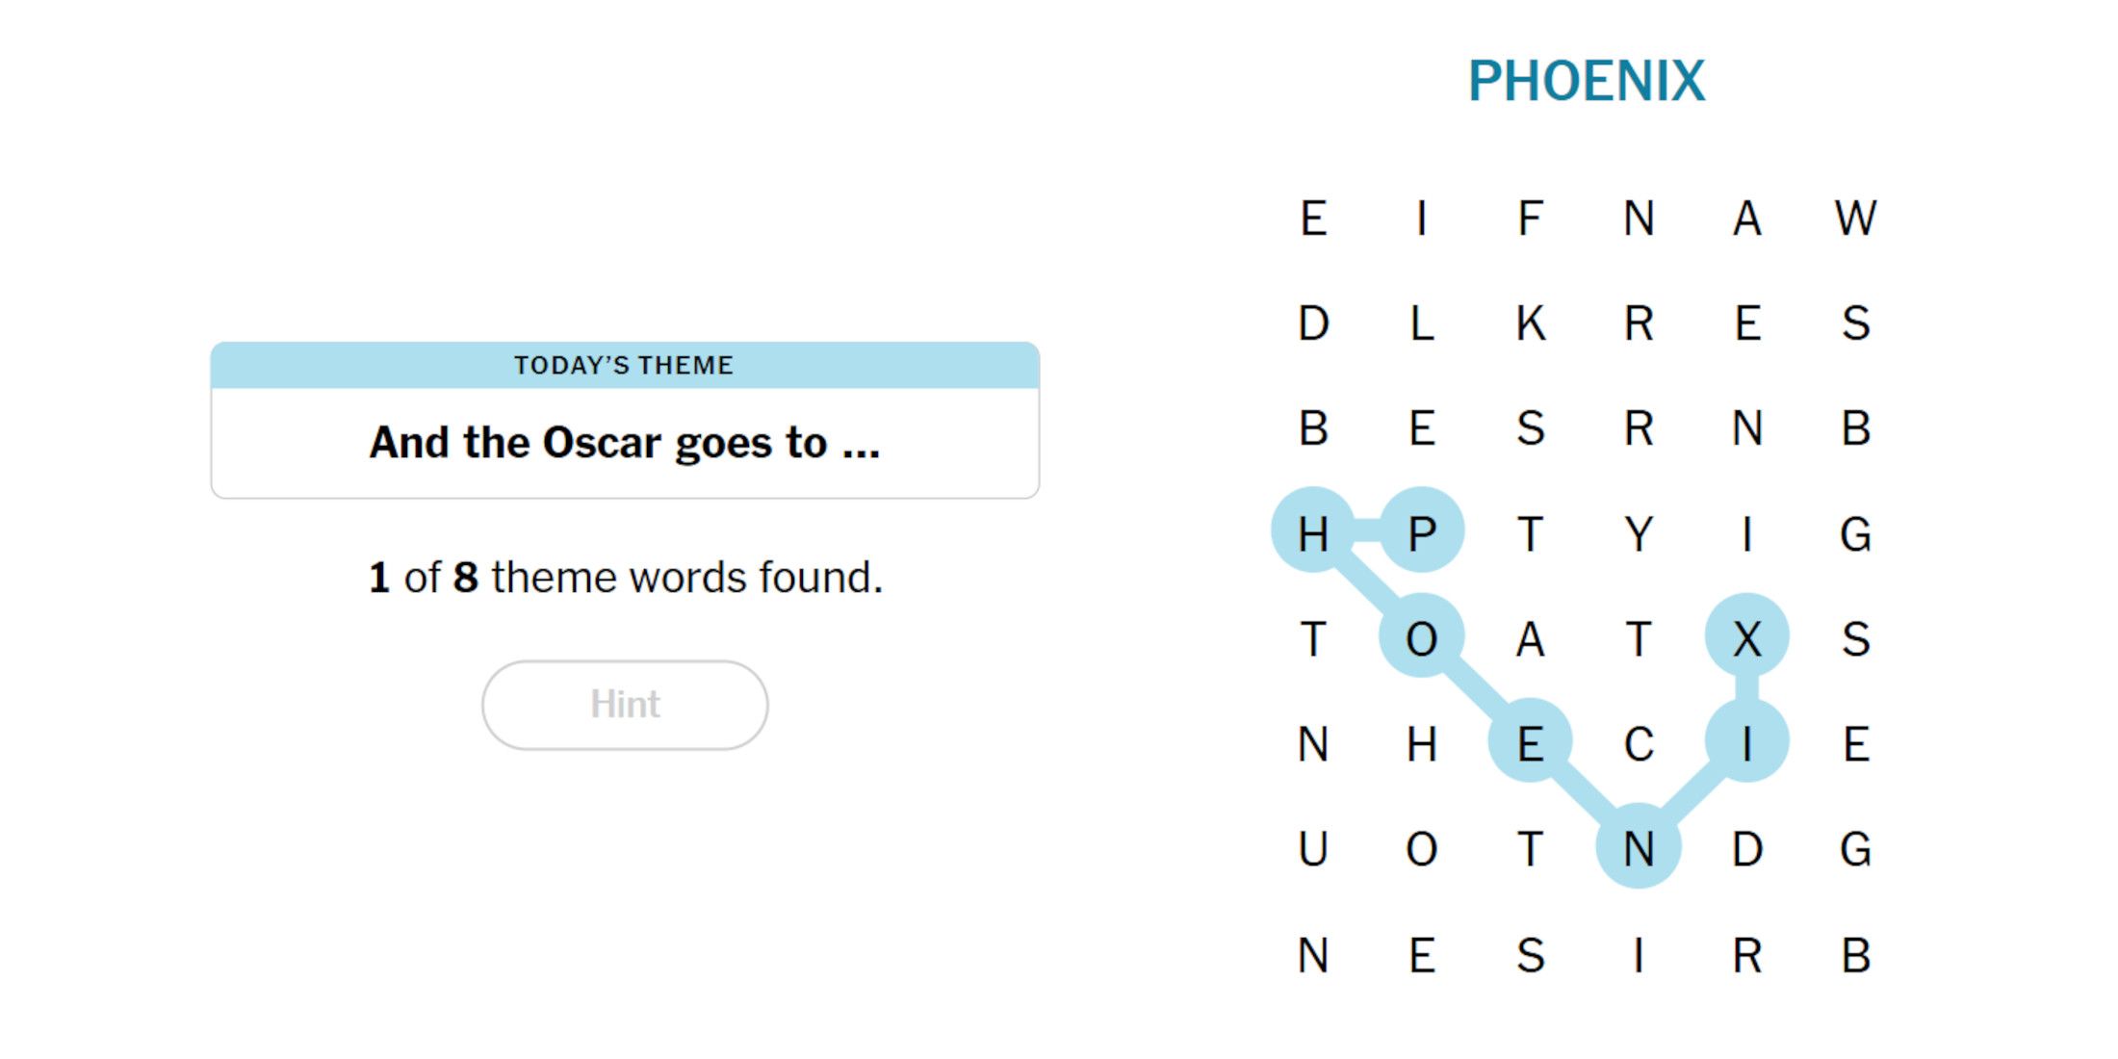Tap the highlighted letter X
Image resolution: width=2118 pixels, height=1059 pixels.
click(1746, 638)
